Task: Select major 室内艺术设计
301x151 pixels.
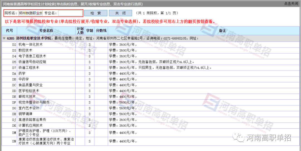Action: [29, 108]
